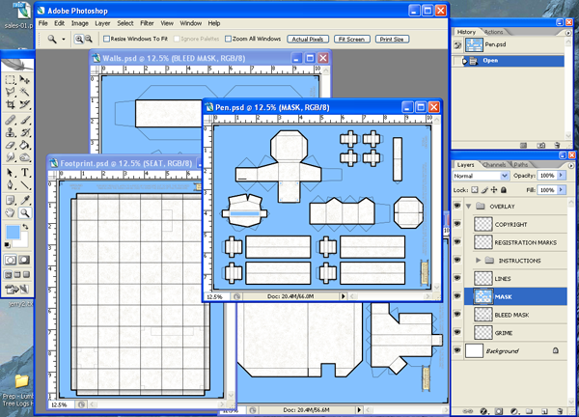The height and width of the screenshot is (417, 579).
Task: Hide the Background layer
Action: [457, 350]
